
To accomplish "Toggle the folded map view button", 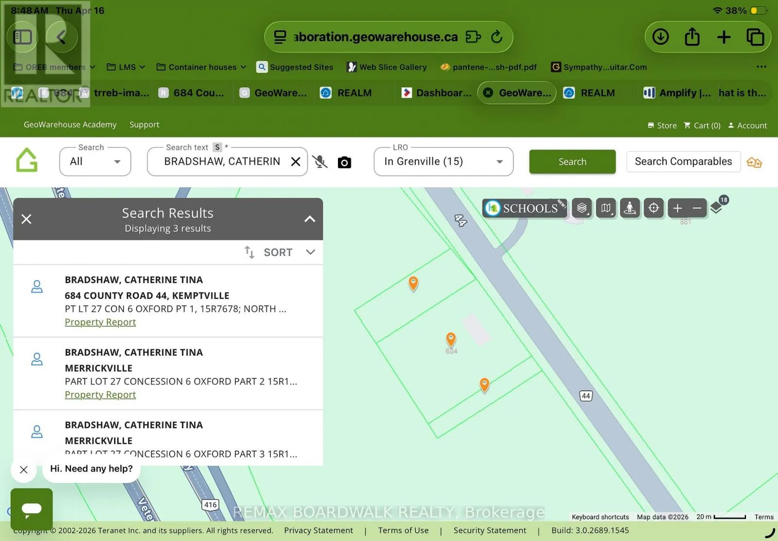I will click(606, 208).
